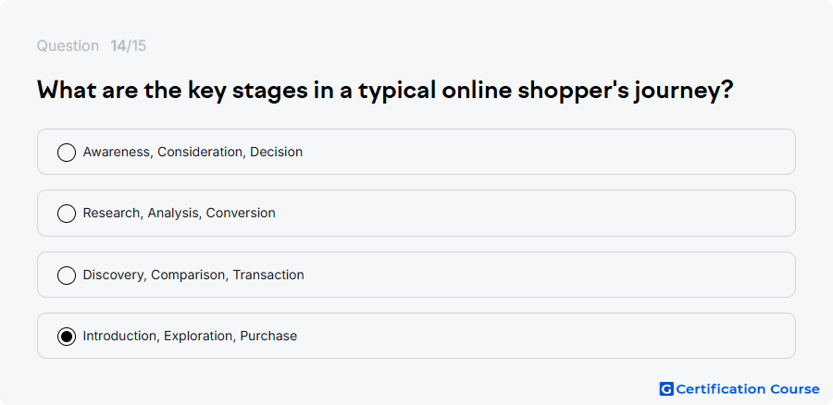The width and height of the screenshot is (833, 405).
Task: Click the gray 'Question' label
Action: (68, 46)
